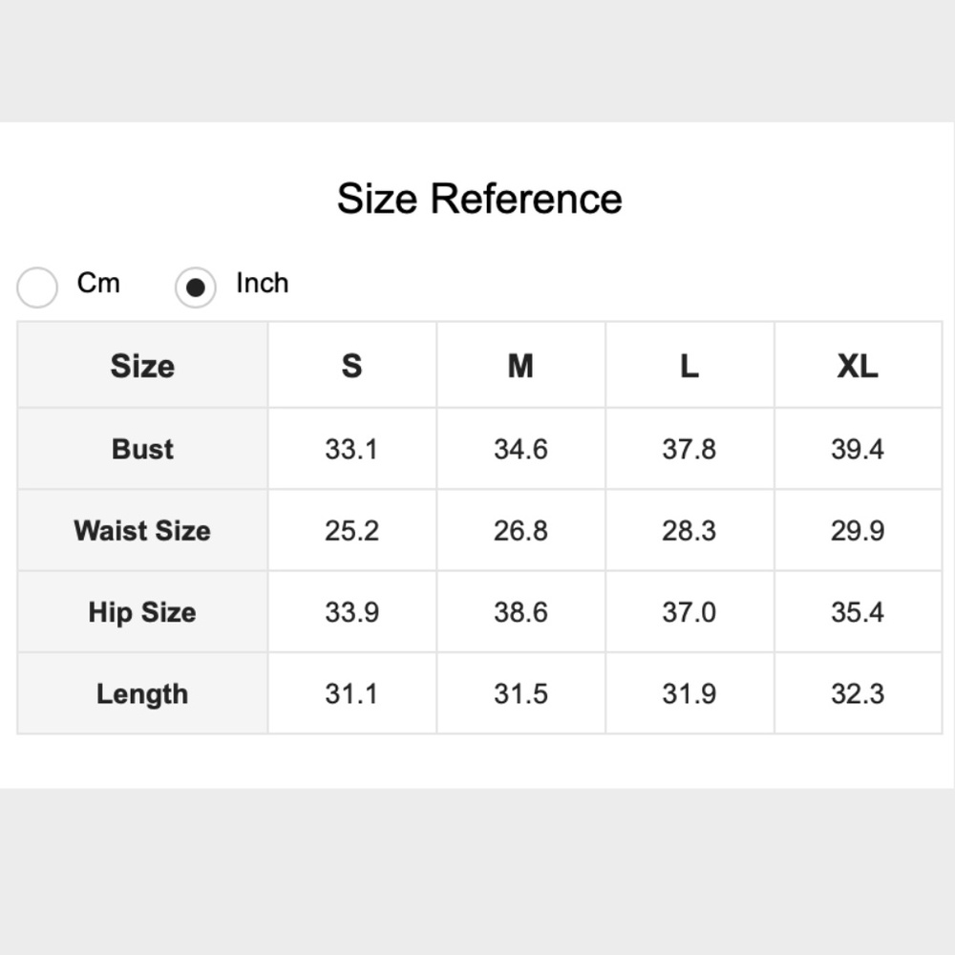This screenshot has width=955, height=955.
Task: Click the waist value 26.8 cell
Action: click(x=520, y=531)
